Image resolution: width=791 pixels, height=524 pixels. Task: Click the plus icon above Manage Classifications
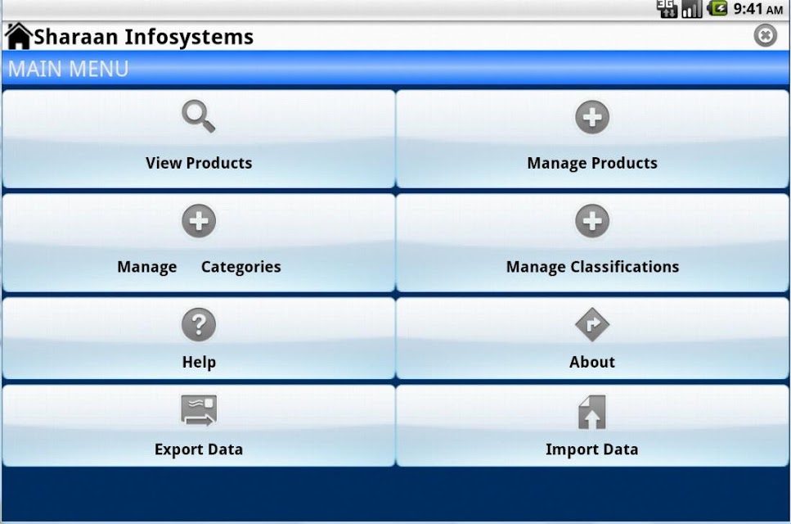point(591,220)
